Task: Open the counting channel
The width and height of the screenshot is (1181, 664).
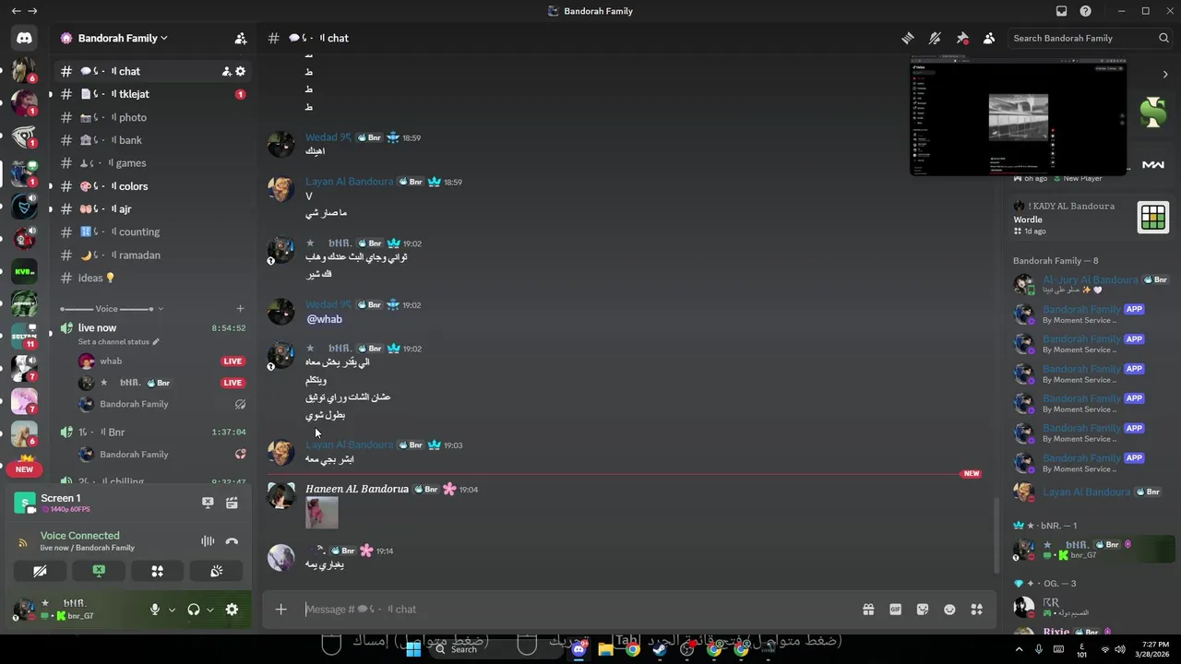Action: [x=153, y=232]
